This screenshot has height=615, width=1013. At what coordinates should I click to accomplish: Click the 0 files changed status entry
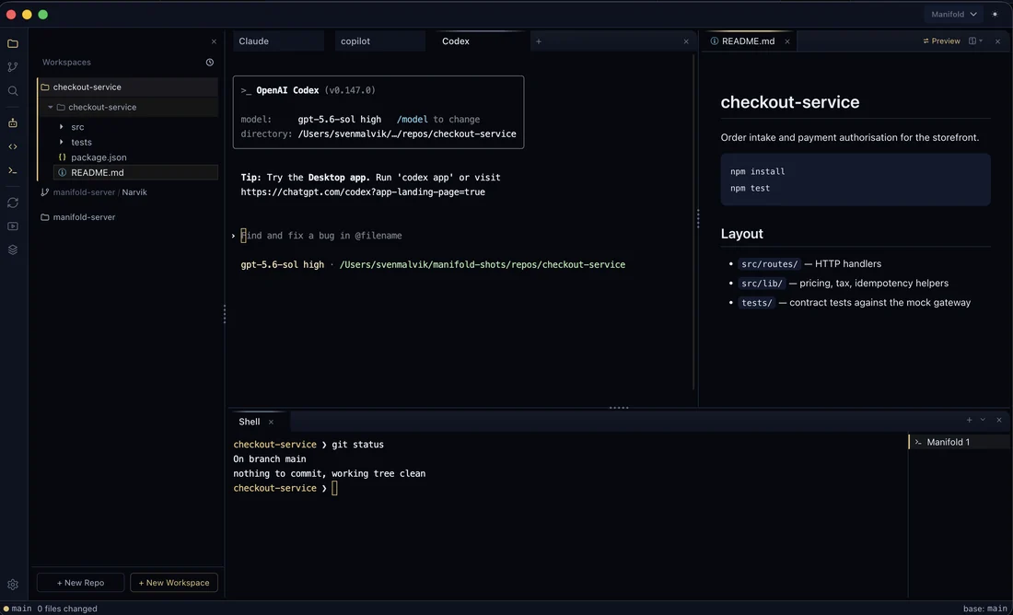[67, 609]
